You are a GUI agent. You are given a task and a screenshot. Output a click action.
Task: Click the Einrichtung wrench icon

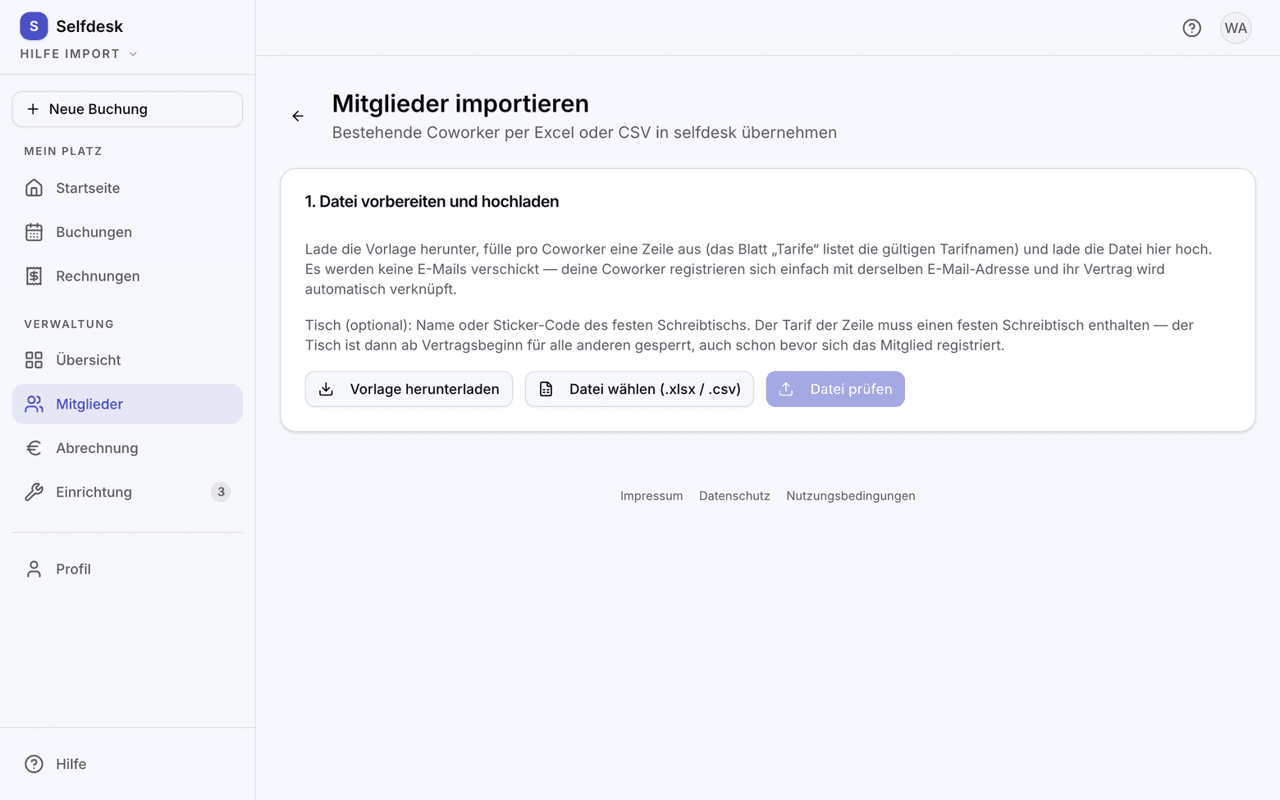[34, 492]
